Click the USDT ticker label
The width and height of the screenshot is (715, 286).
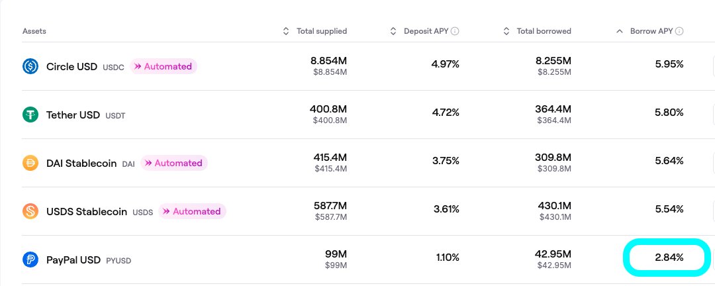pyautogui.click(x=115, y=116)
